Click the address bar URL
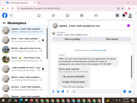 pyautogui.click(x=40, y=9)
